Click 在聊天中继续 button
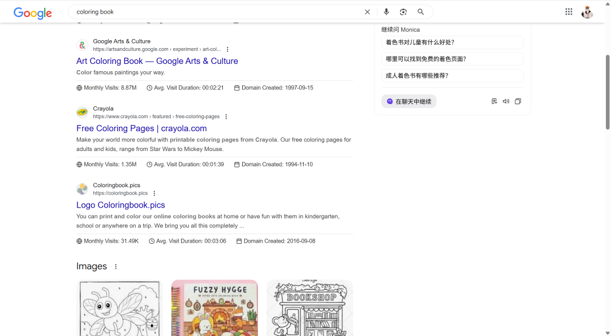Viewport: 611px width, 336px height. coord(409,101)
